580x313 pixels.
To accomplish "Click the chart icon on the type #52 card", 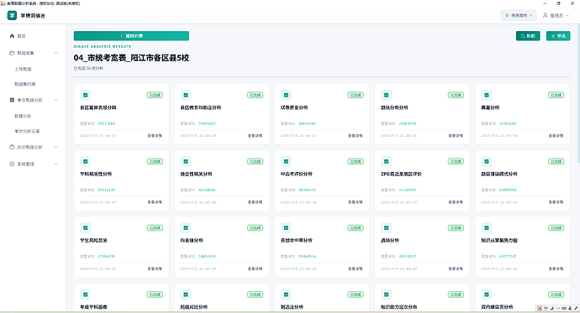I will tap(186, 95).
